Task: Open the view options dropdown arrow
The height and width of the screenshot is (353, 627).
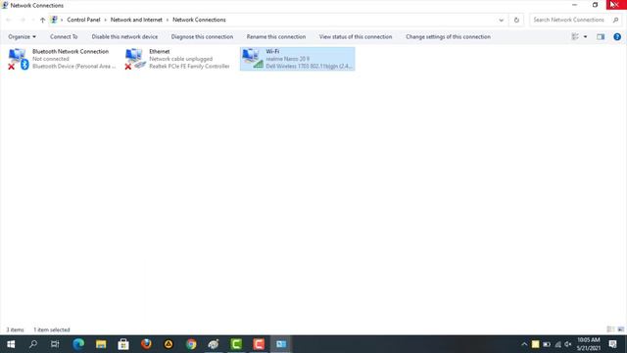Action: click(x=585, y=37)
